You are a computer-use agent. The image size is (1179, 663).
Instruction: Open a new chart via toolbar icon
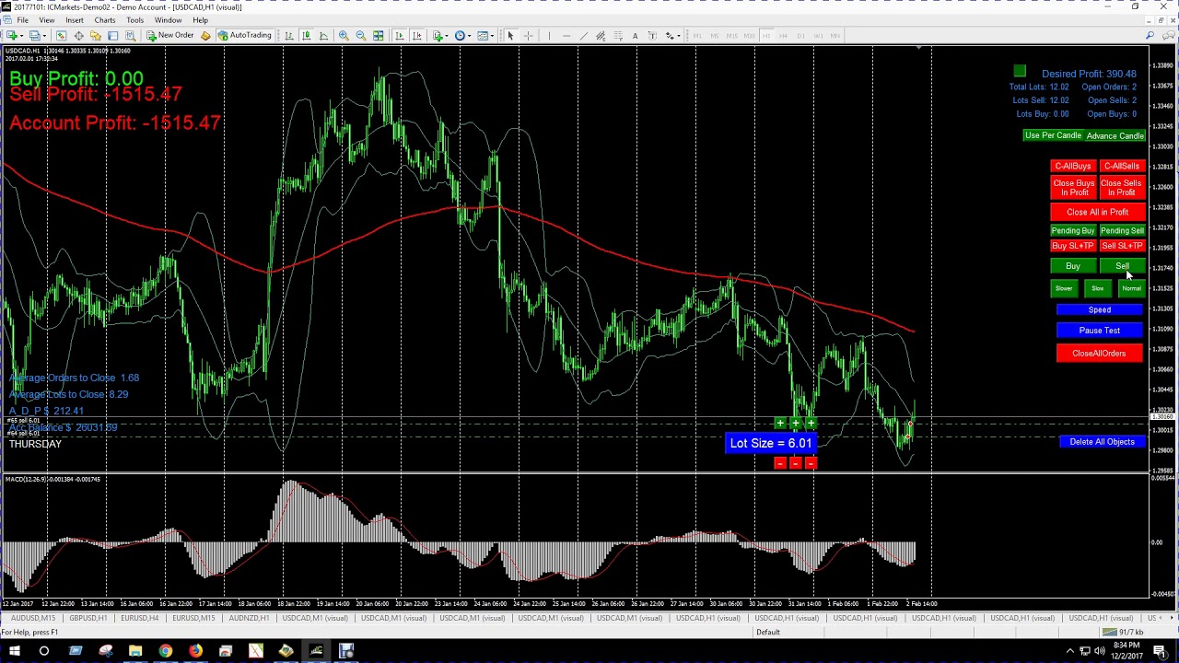click(11, 35)
